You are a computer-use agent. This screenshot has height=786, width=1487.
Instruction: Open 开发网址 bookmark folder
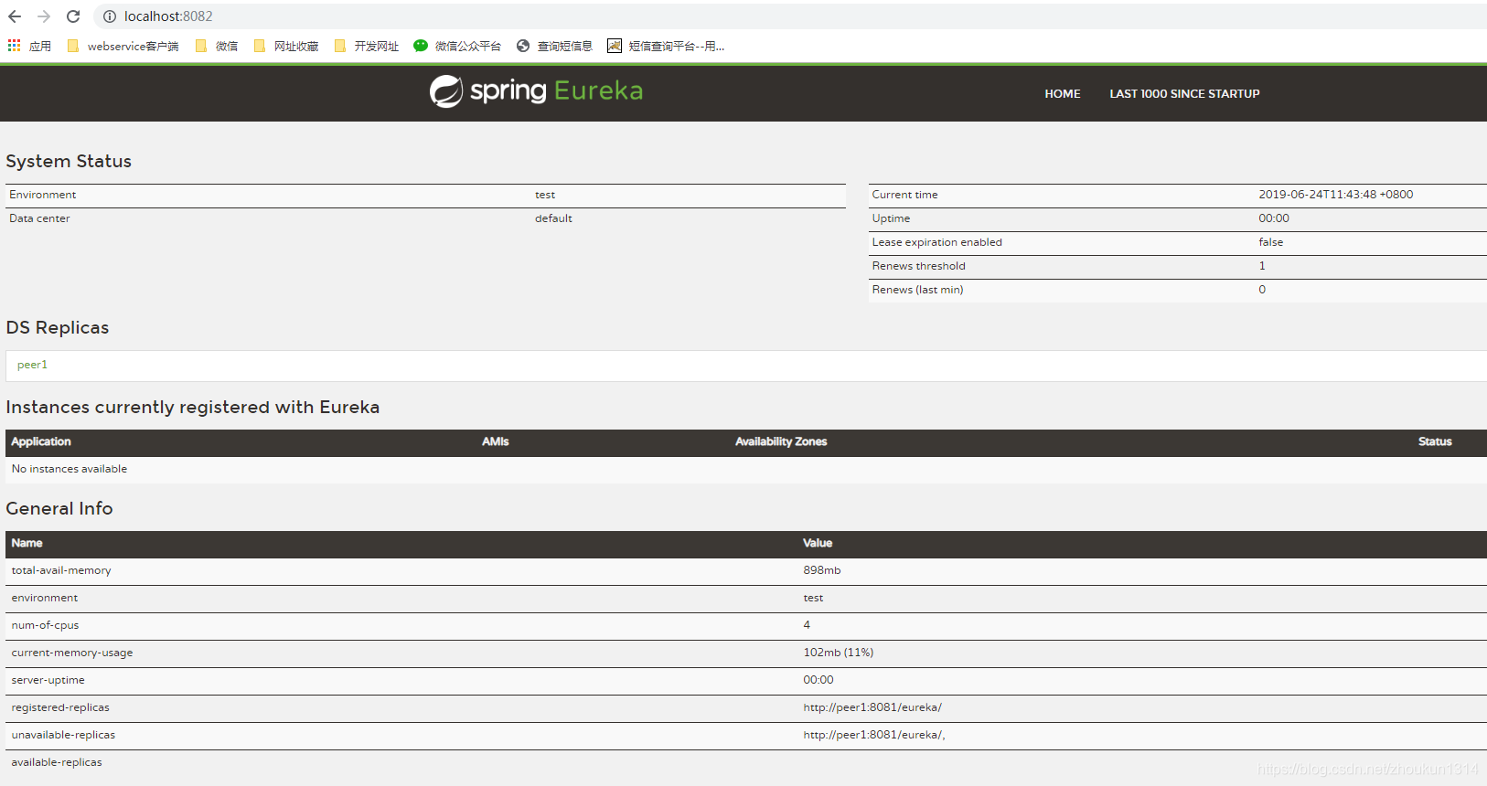point(367,46)
